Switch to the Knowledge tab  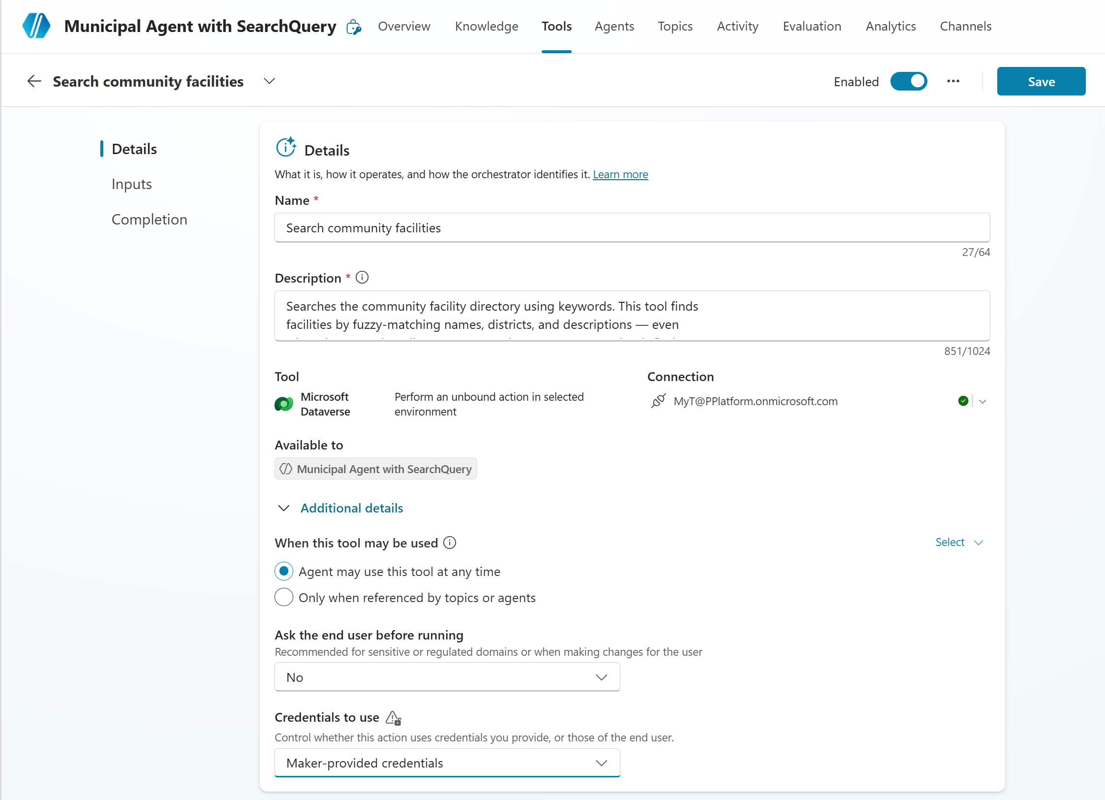click(x=486, y=26)
